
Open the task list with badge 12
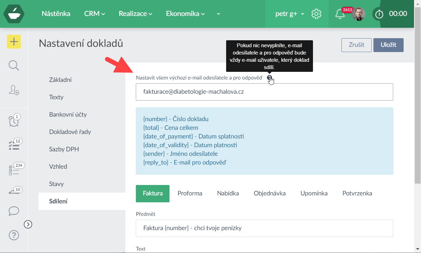click(x=14, y=145)
